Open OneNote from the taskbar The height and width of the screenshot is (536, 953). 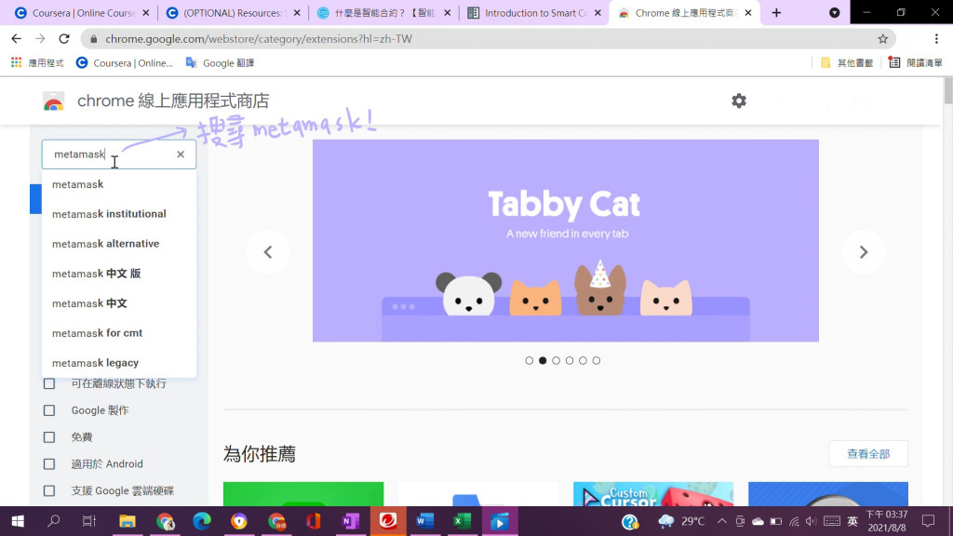pos(351,521)
